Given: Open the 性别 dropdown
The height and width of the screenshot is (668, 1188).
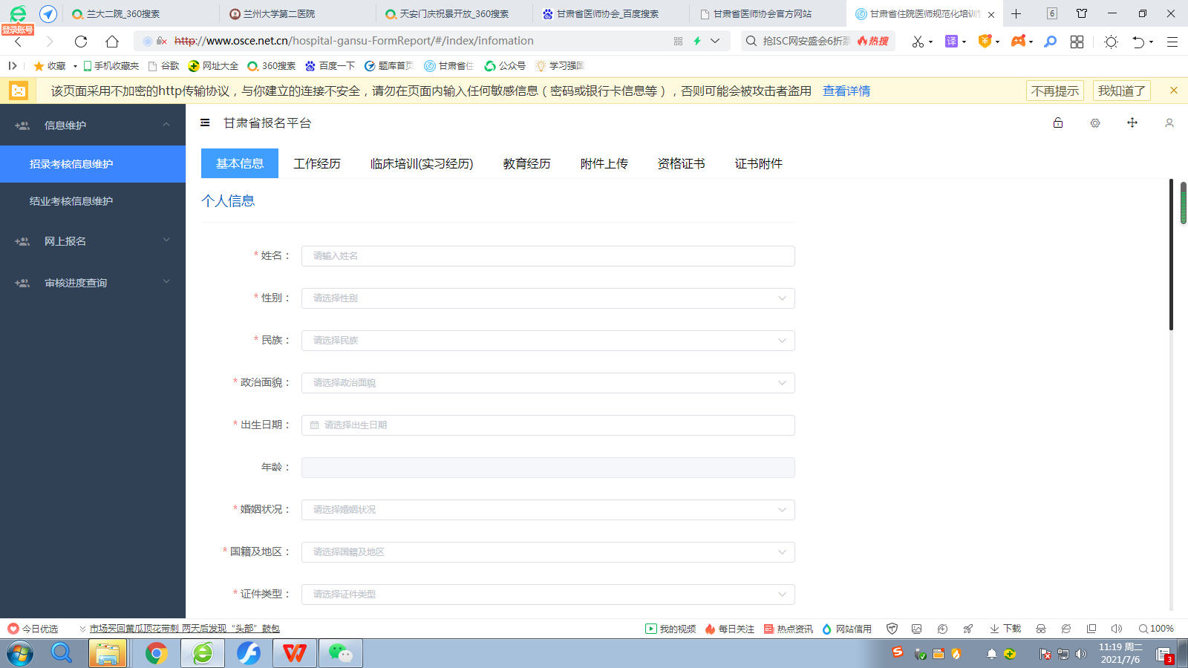Looking at the screenshot, I should click(548, 298).
